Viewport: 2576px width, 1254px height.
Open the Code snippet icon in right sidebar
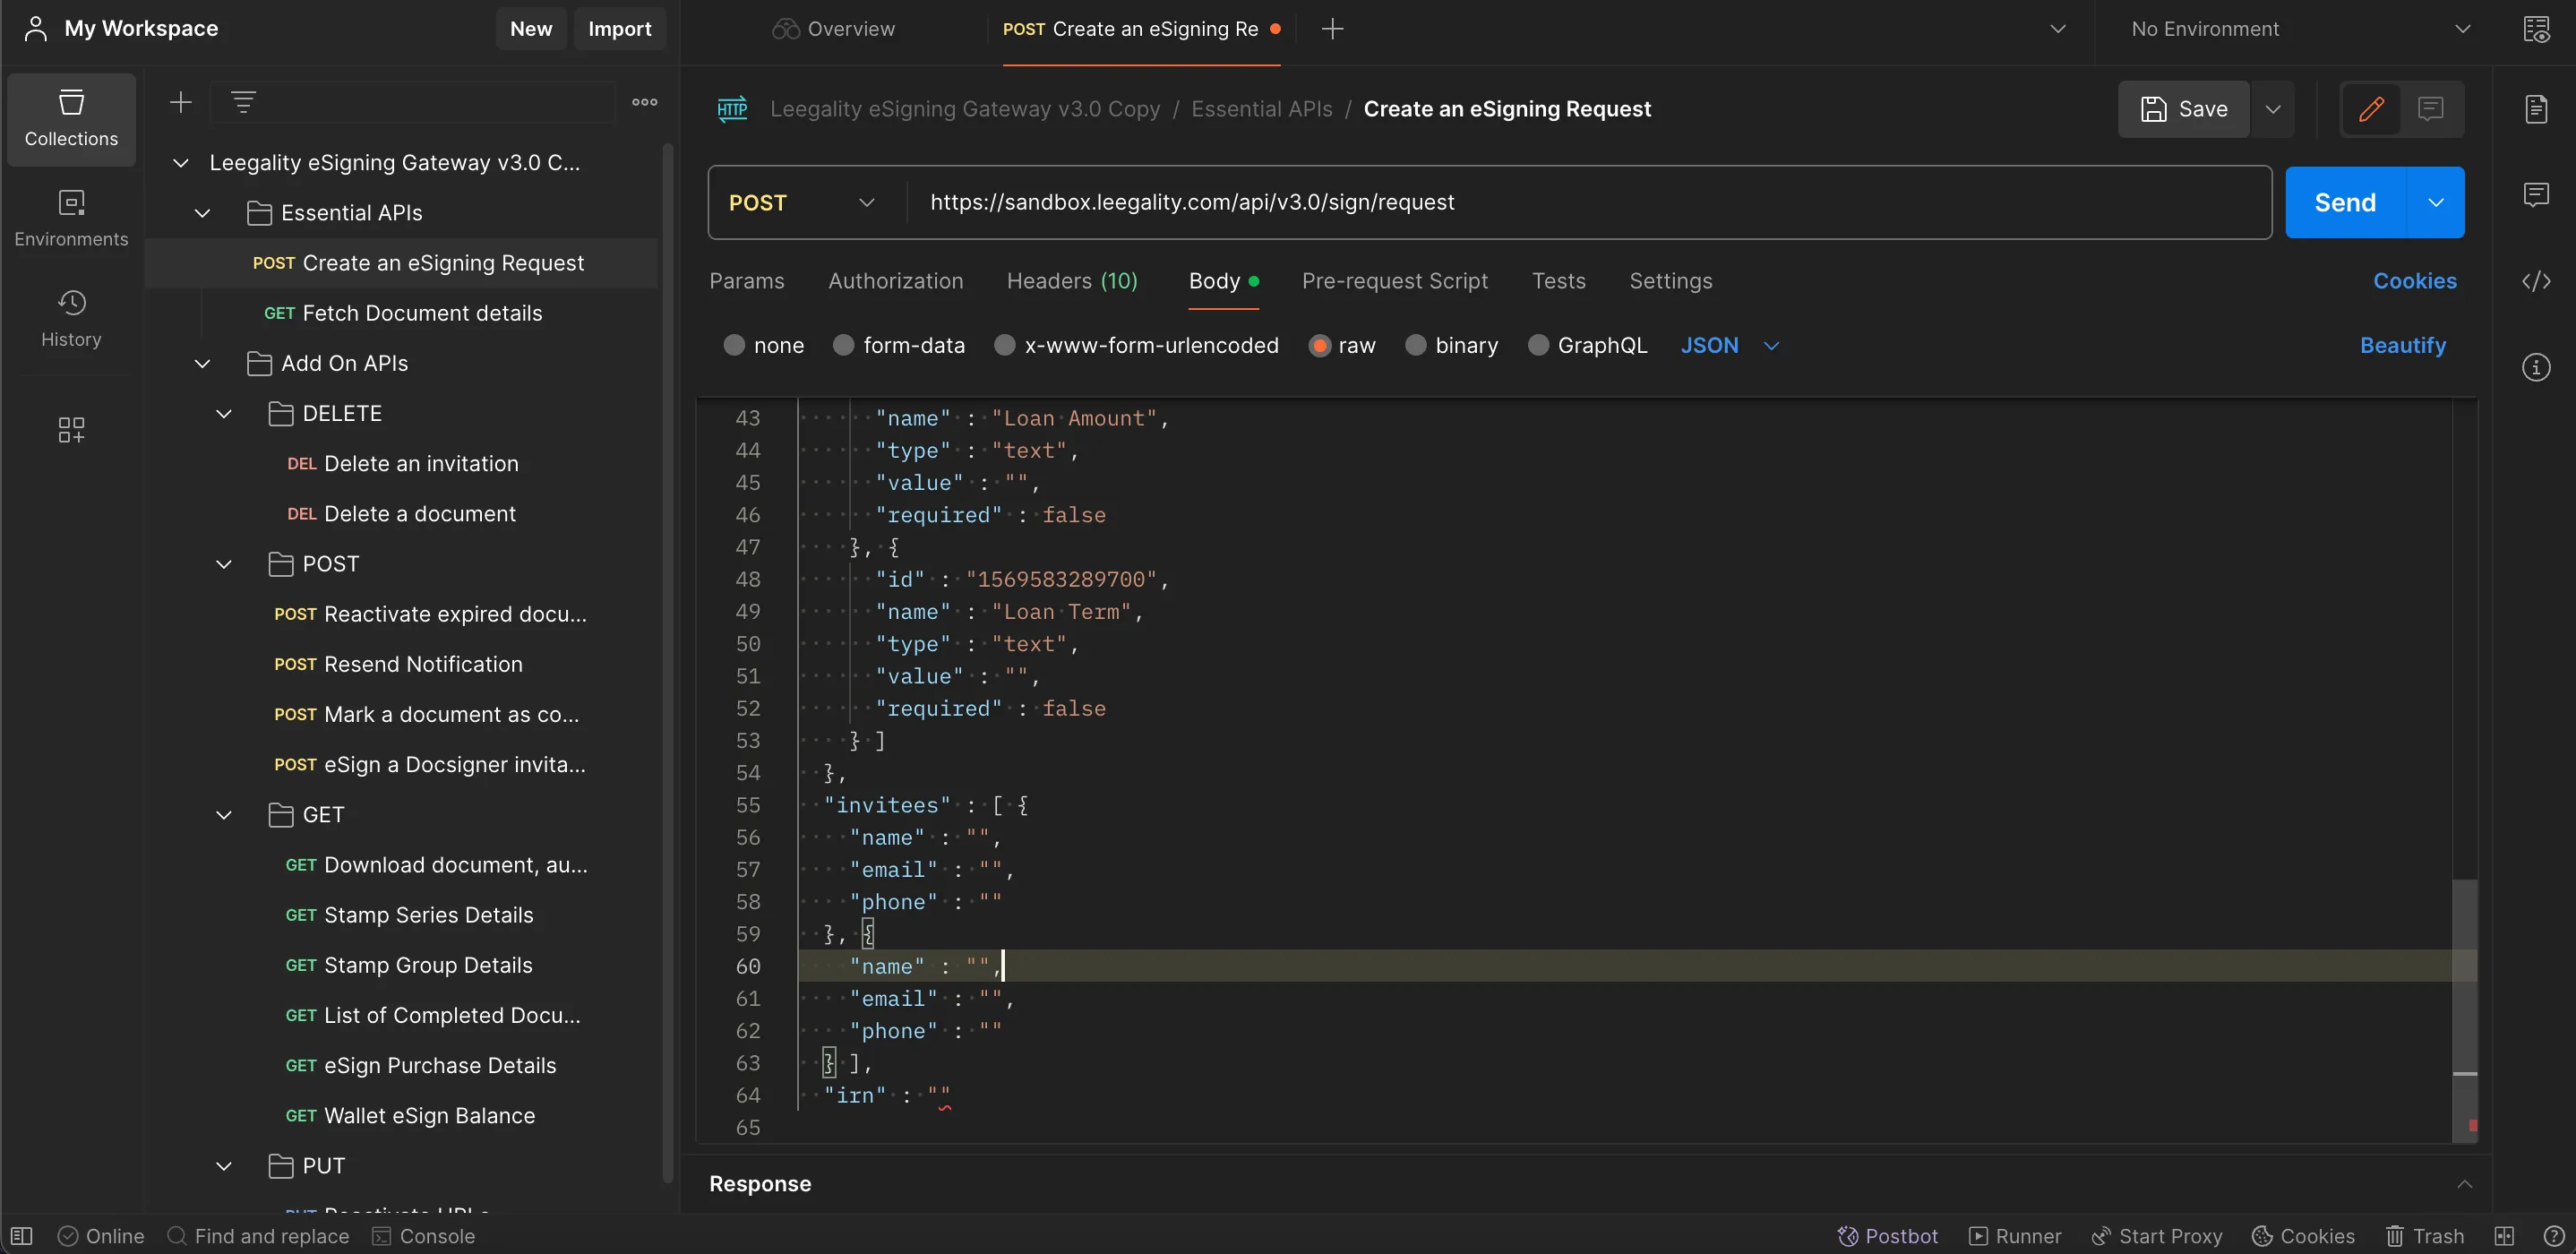(x=2536, y=281)
